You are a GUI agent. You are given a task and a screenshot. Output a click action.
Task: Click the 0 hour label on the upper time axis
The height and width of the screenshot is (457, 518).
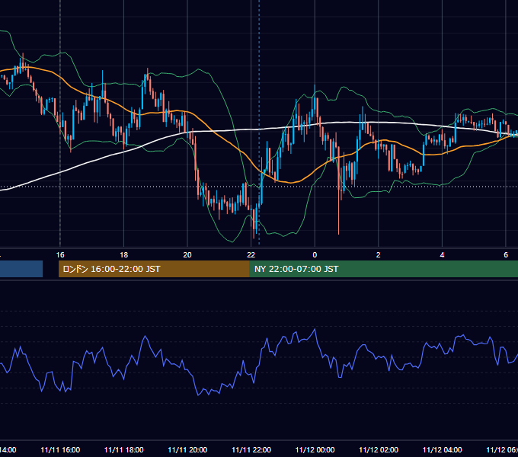pyautogui.click(x=315, y=255)
